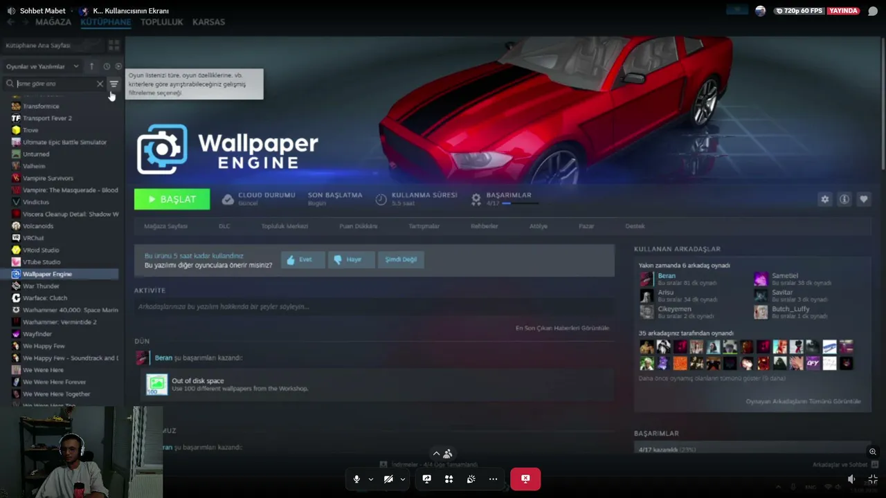
Task: Toggle recent activity clock sort icon
Action: pos(107,66)
